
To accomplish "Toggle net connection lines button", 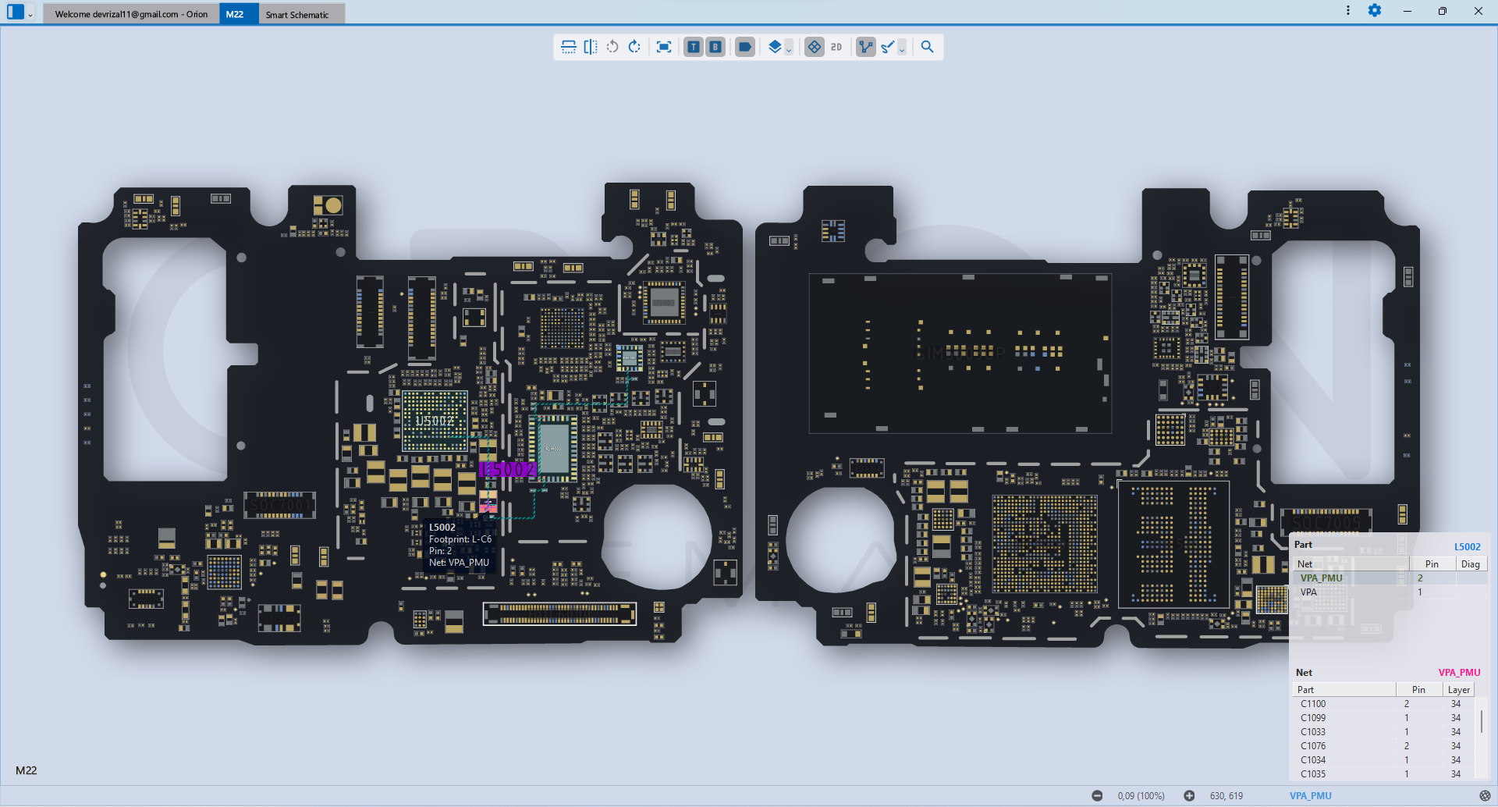I will point(866,47).
